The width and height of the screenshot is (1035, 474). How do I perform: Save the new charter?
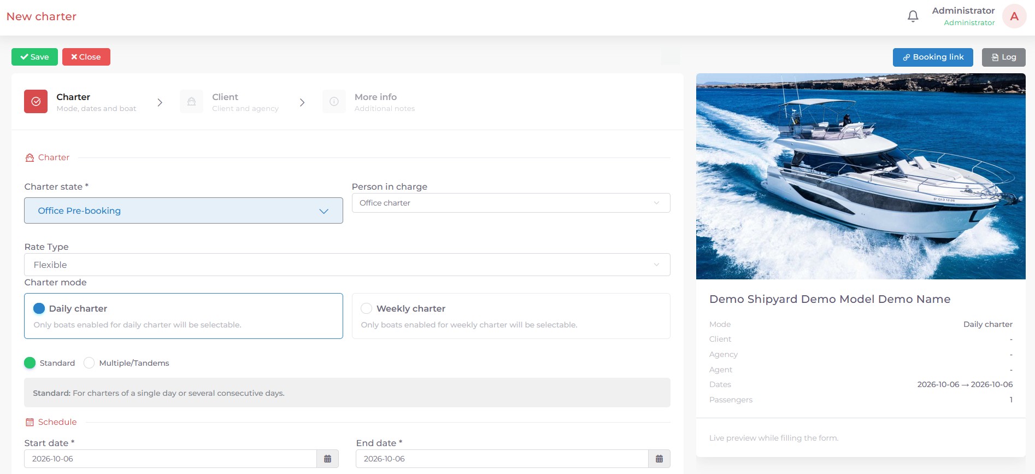[x=34, y=57]
